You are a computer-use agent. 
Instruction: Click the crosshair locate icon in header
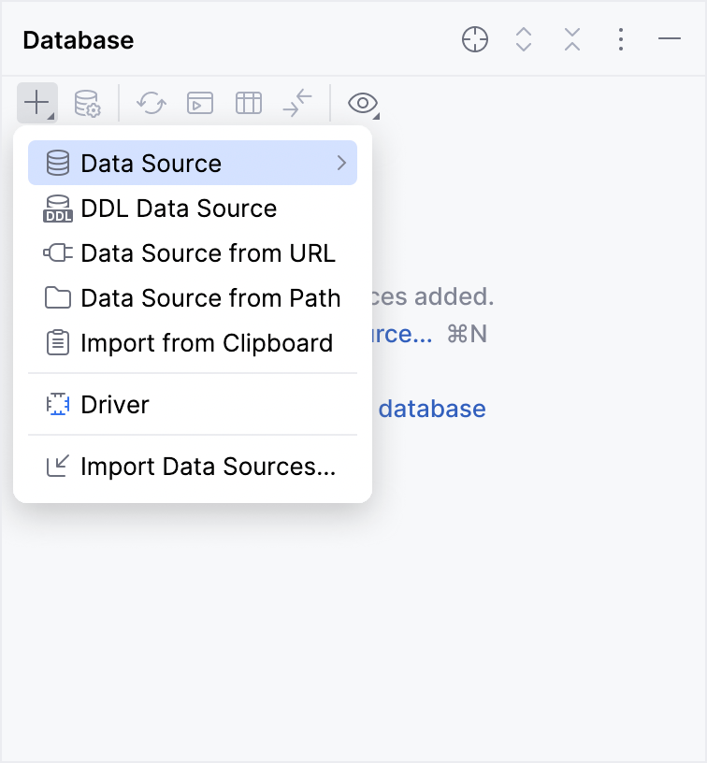click(475, 39)
